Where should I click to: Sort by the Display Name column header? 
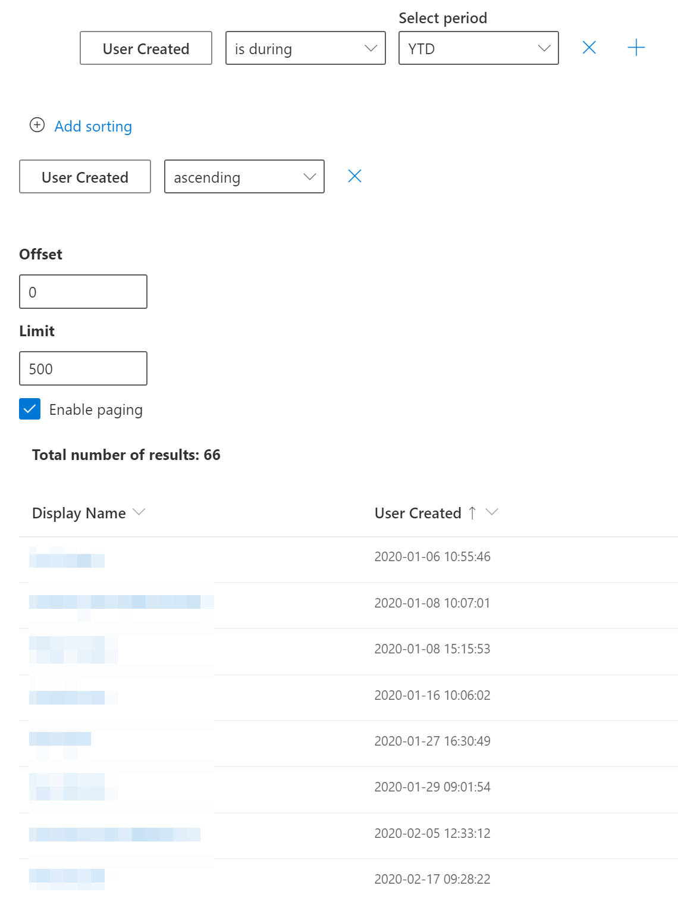(79, 513)
